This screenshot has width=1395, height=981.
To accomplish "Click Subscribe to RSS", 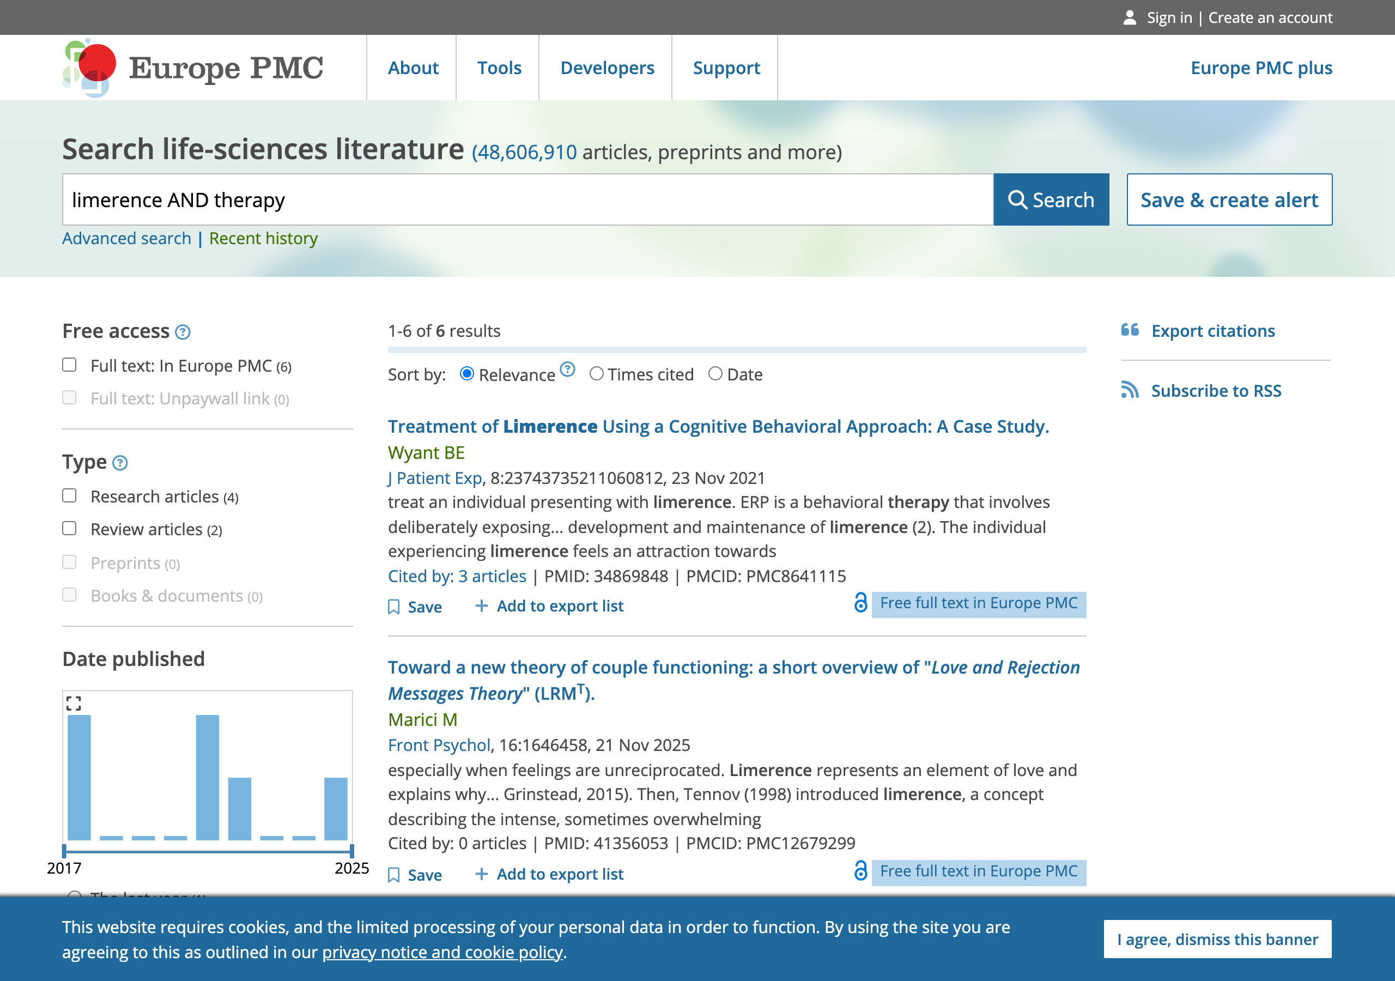I will [x=1216, y=390].
